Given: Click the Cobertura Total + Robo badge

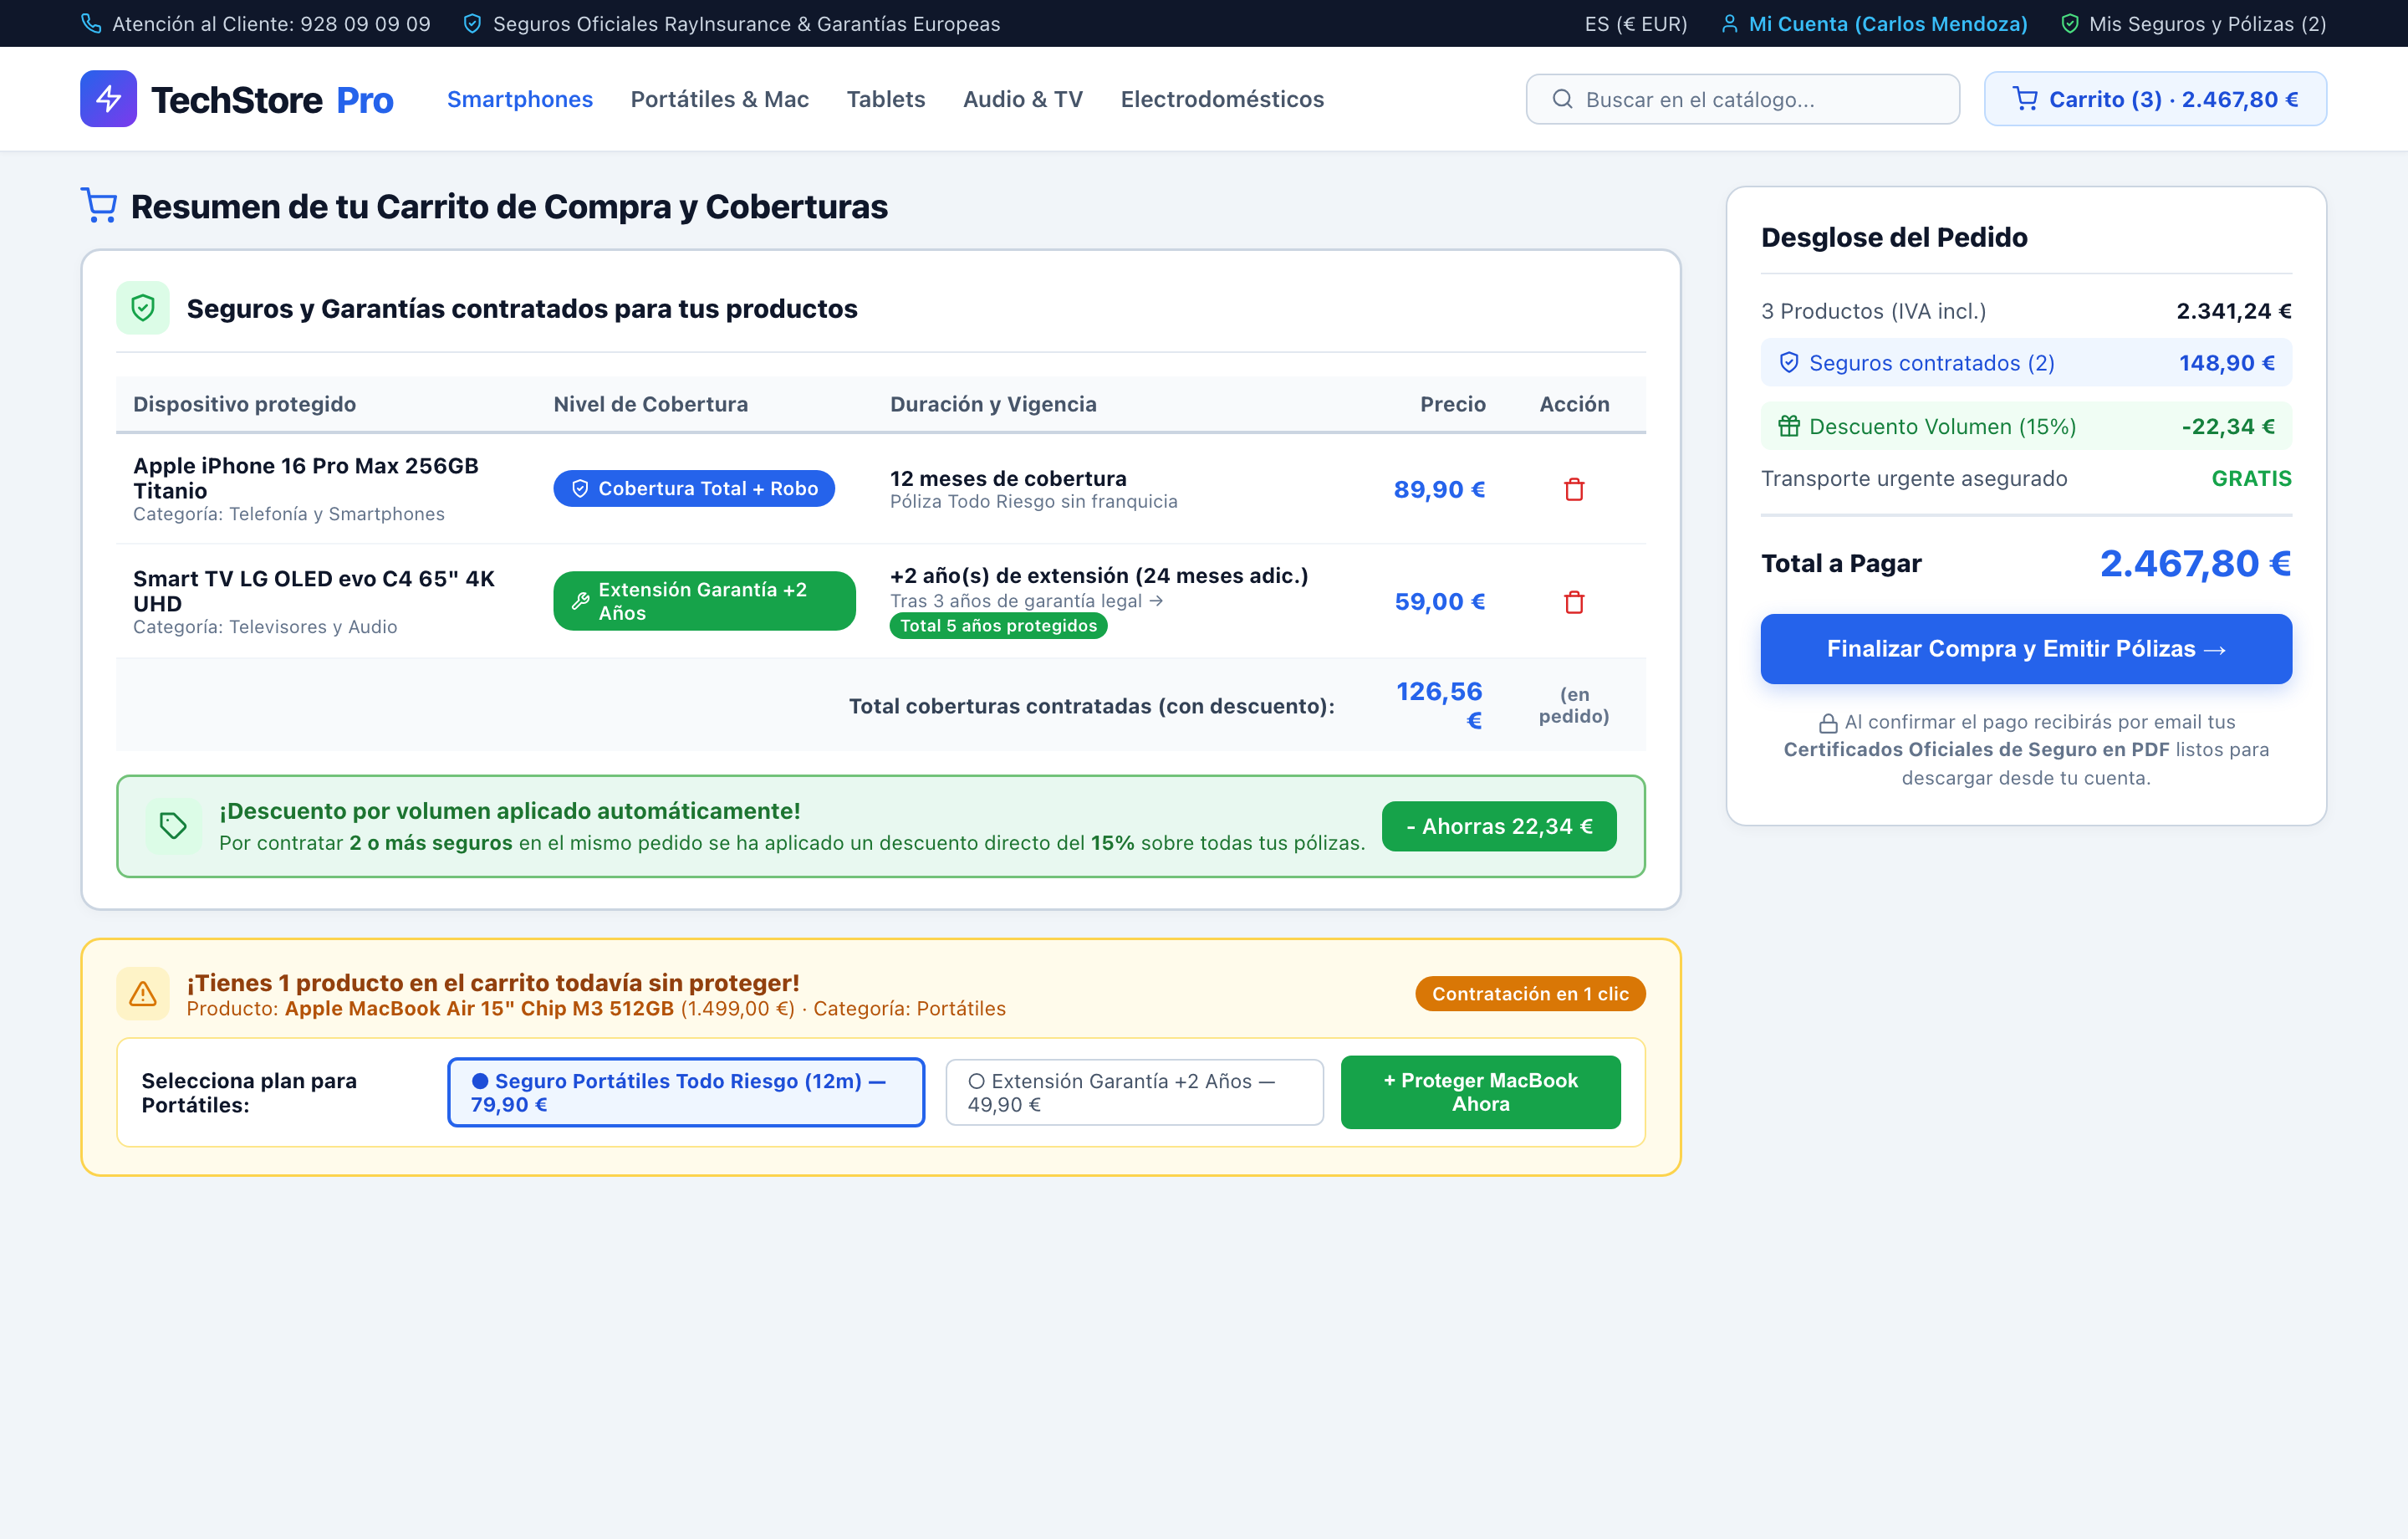Looking at the screenshot, I should click(694, 488).
